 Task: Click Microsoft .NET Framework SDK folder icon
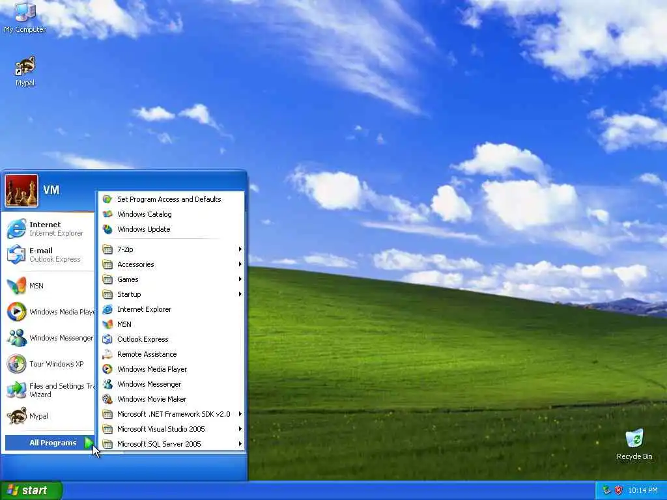[107, 414]
